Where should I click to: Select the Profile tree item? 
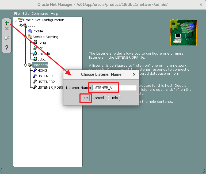[38, 31]
